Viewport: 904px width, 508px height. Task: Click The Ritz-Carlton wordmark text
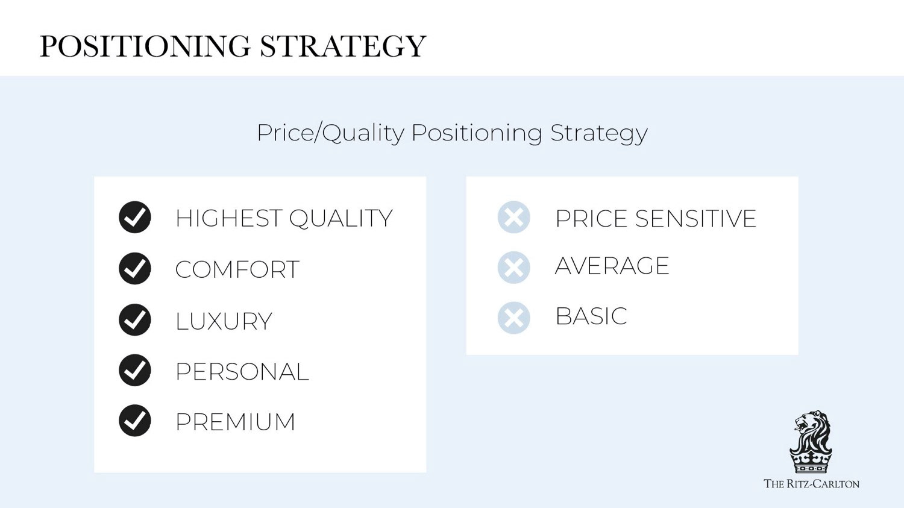pyautogui.click(x=811, y=483)
